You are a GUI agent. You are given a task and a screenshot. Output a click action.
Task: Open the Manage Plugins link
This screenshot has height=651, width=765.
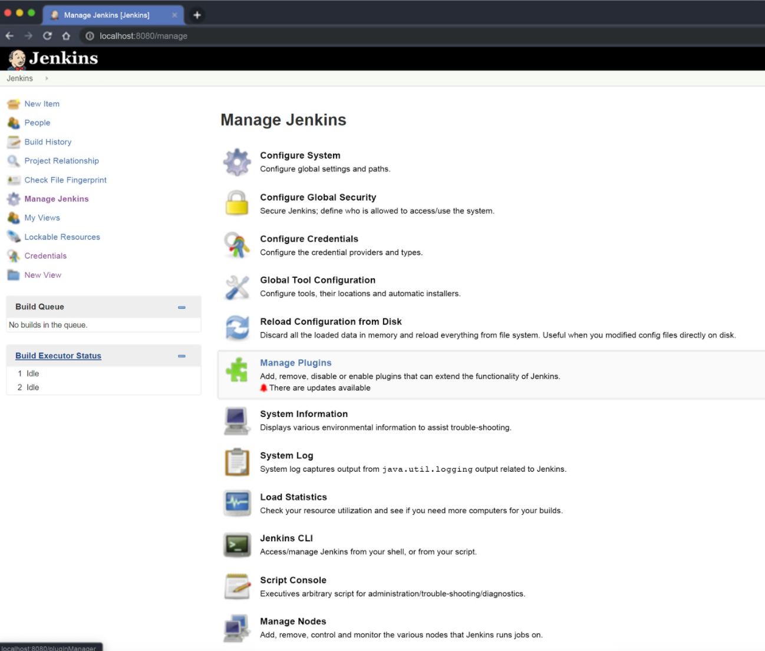tap(296, 363)
